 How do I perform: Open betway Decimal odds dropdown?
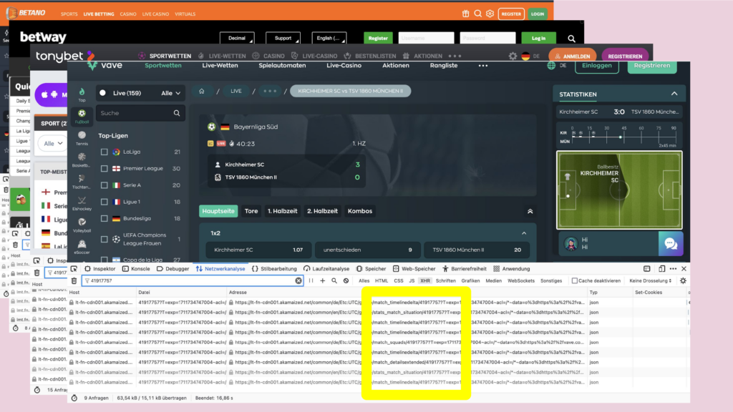point(237,39)
